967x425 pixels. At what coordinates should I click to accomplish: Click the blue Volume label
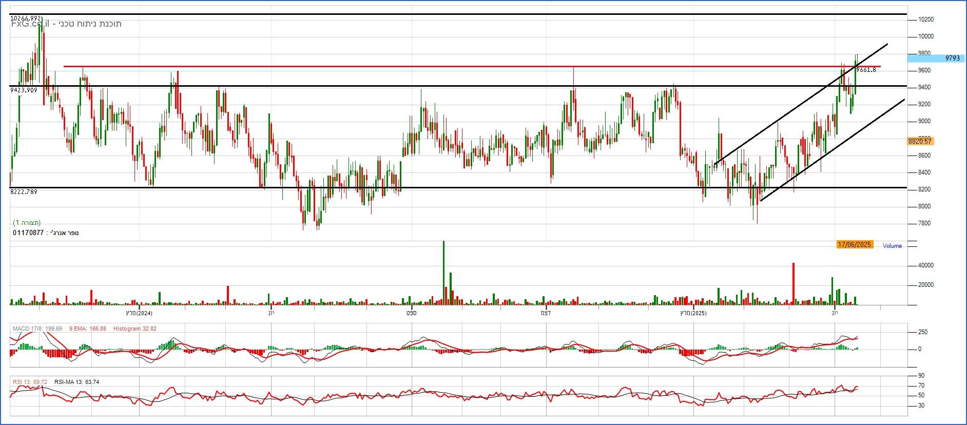[892, 246]
